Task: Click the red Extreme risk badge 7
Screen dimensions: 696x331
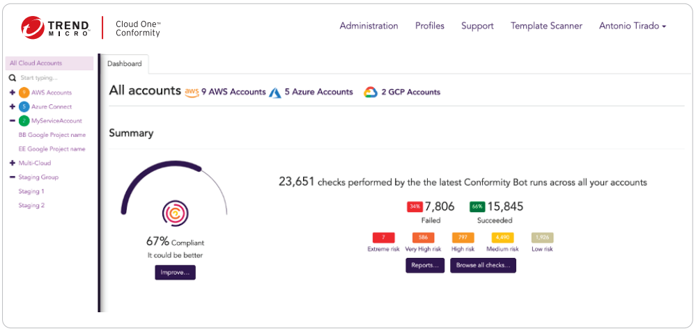Action: pyautogui.click(x=385, y=238)
